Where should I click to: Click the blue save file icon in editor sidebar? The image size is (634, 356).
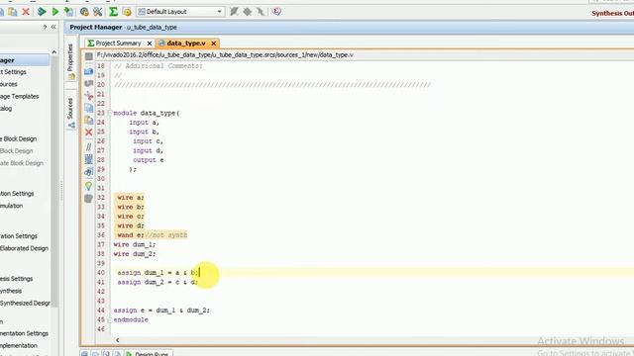coord(88,71)
